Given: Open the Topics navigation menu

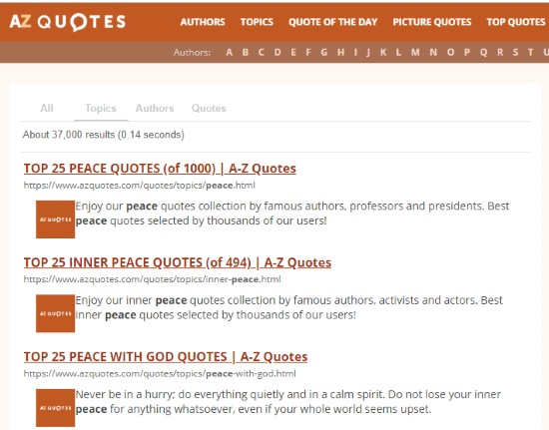Looking at the screenshot, I should (257, 22).
